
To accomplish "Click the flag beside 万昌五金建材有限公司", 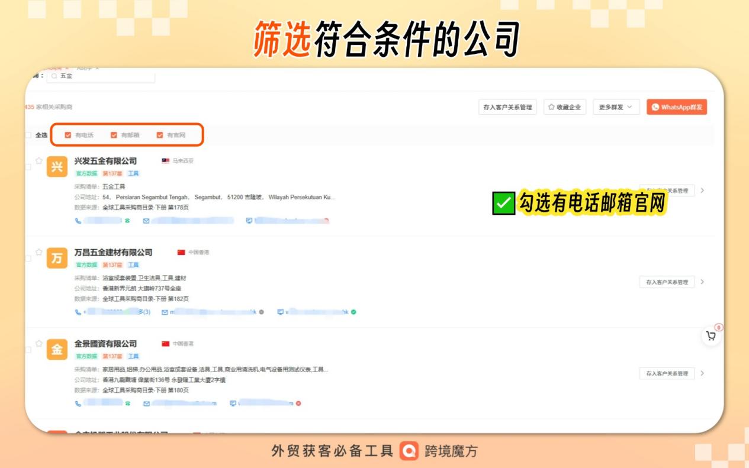I will click(181, 253).
